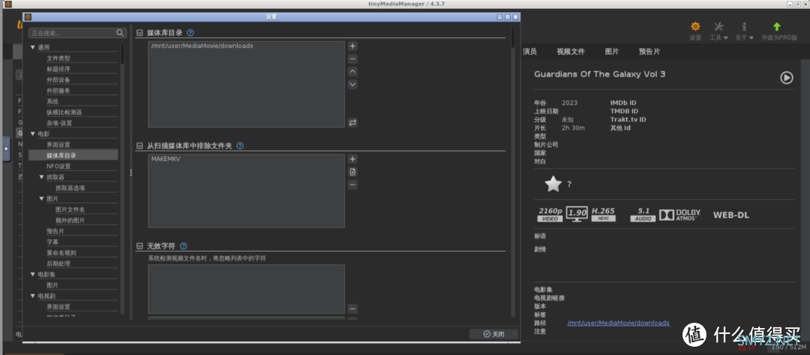
Task: Play the Guardians Of The Galaxy movie
Action: [786, 78]
